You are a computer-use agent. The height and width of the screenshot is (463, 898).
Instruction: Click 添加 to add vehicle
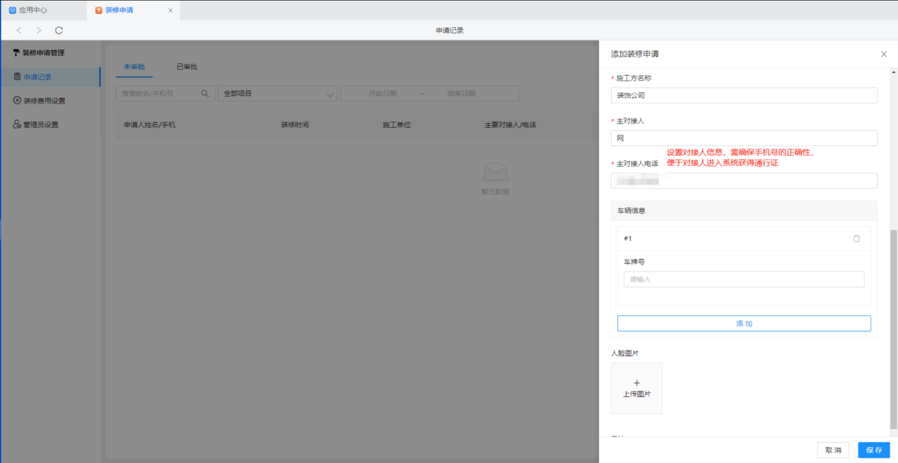coord(744,323)
